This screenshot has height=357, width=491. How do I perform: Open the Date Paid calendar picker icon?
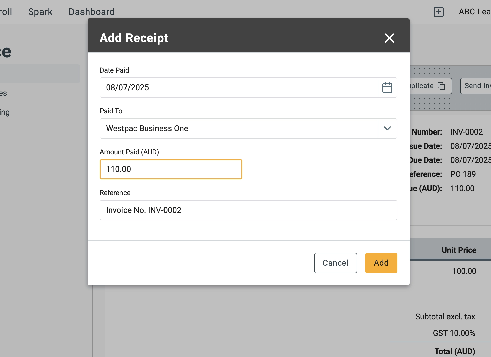coord(387,87)
